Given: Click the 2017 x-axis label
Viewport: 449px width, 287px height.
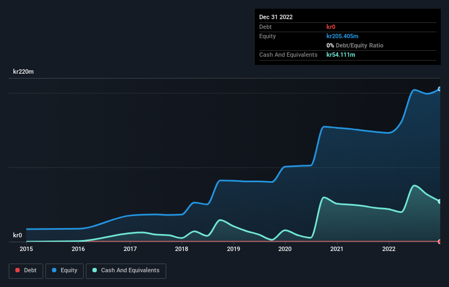Looking at the screenshot, I should (130, 249).
